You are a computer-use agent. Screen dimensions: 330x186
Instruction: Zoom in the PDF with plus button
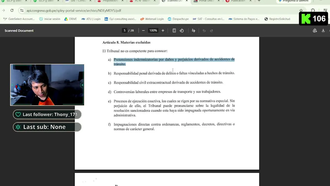(163, 30)
